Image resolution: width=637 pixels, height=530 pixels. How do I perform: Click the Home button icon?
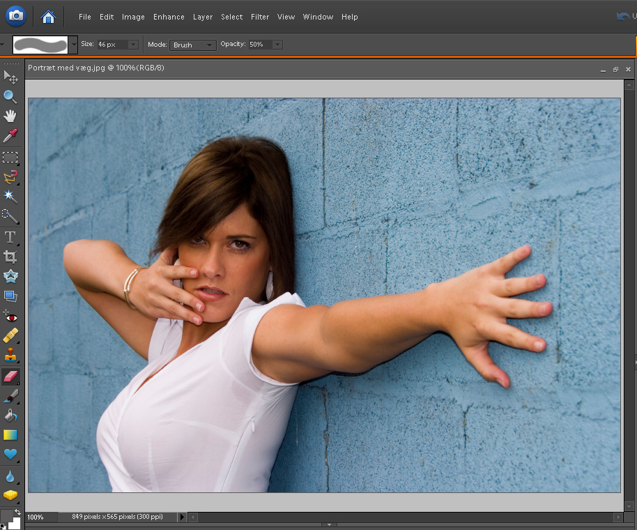click(x=48, y=16)
